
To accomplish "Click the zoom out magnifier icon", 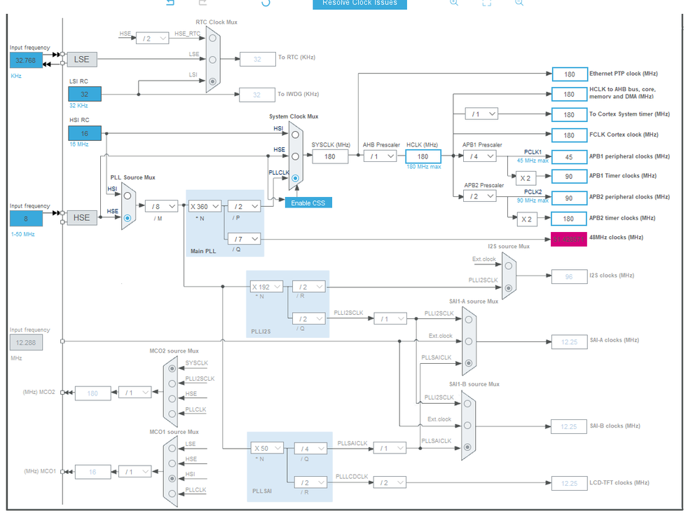I will [x=519, y=2].
